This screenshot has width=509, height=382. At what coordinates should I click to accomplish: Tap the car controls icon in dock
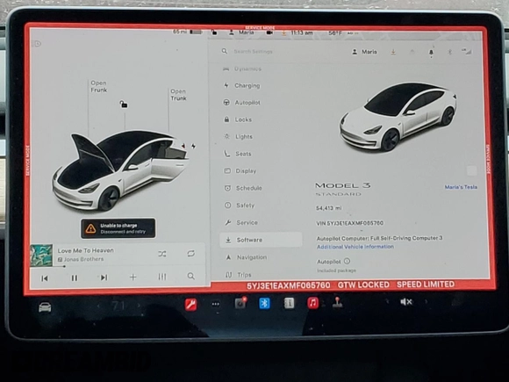[45, 307]
